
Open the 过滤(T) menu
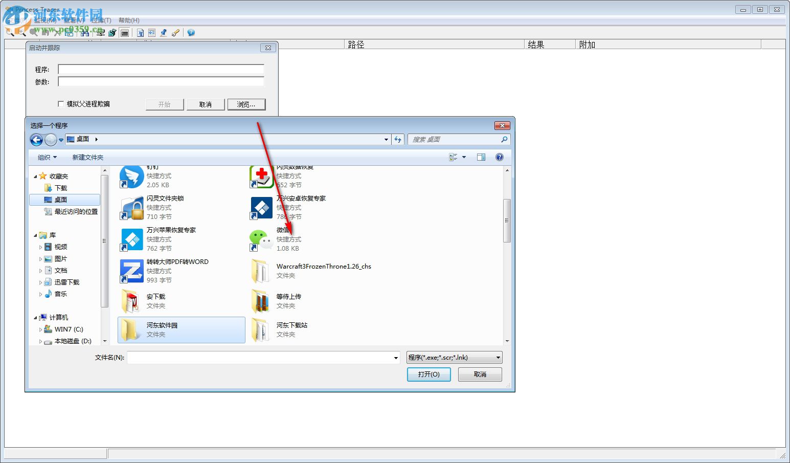point(100,20)
